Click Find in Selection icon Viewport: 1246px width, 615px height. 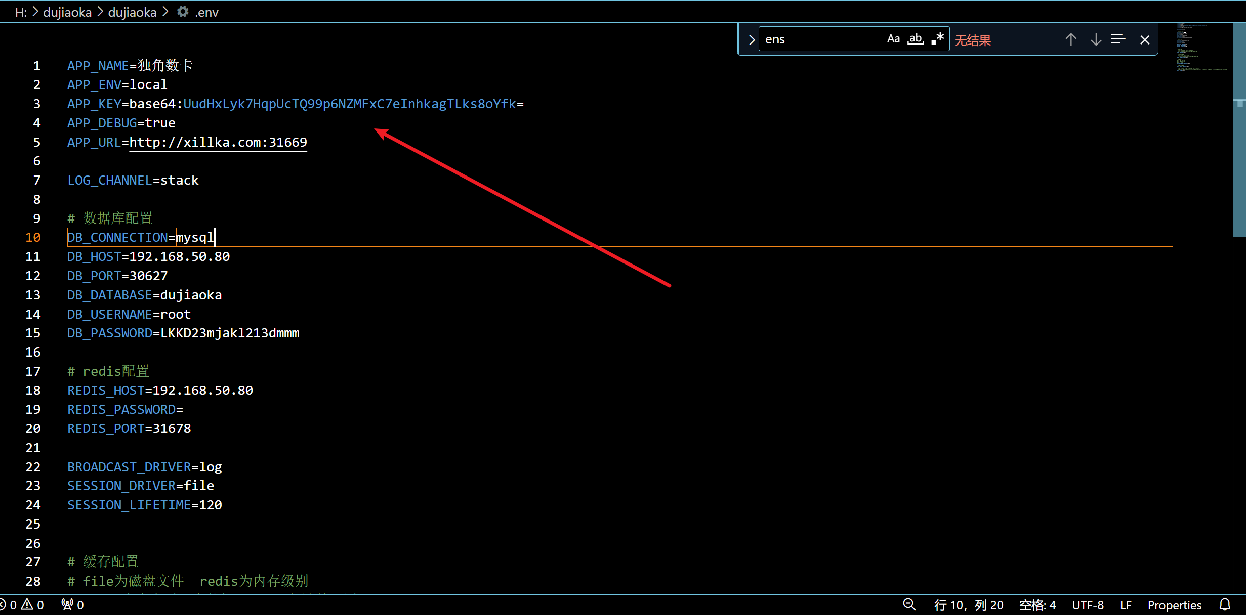(1118, 39)
